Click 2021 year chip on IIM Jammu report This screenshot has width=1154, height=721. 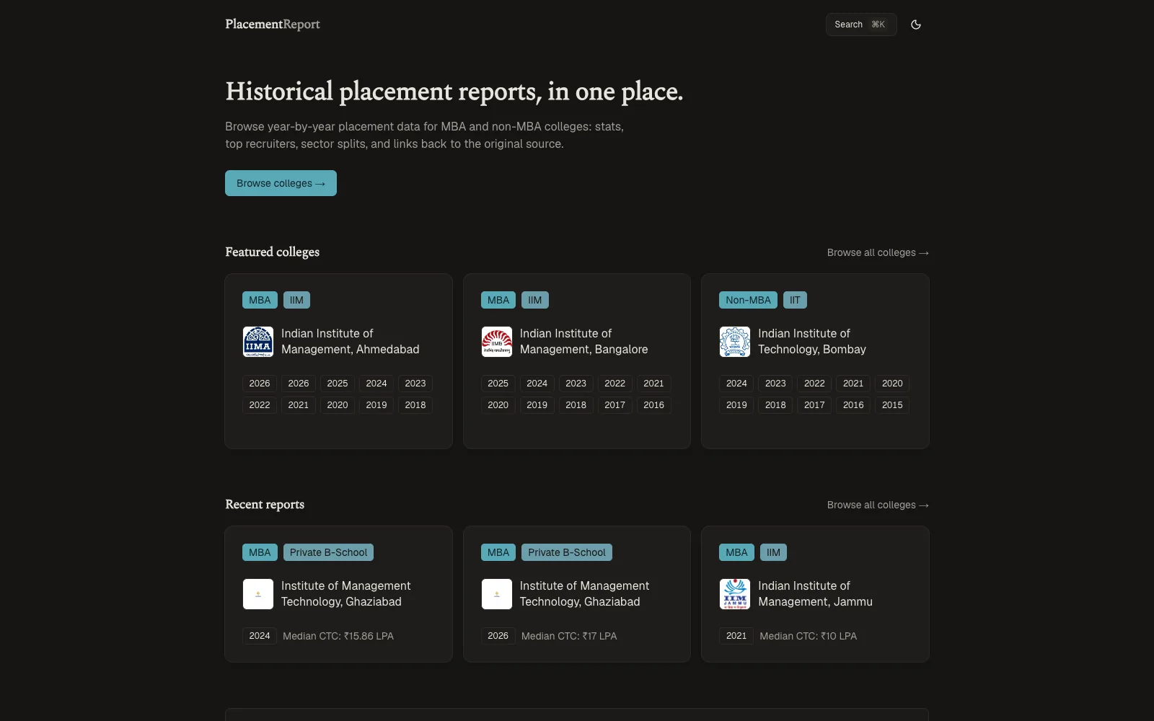point(736,636)
